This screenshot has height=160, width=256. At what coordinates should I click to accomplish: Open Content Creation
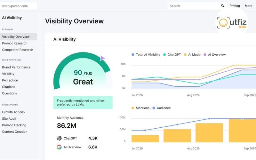(15, 132)
